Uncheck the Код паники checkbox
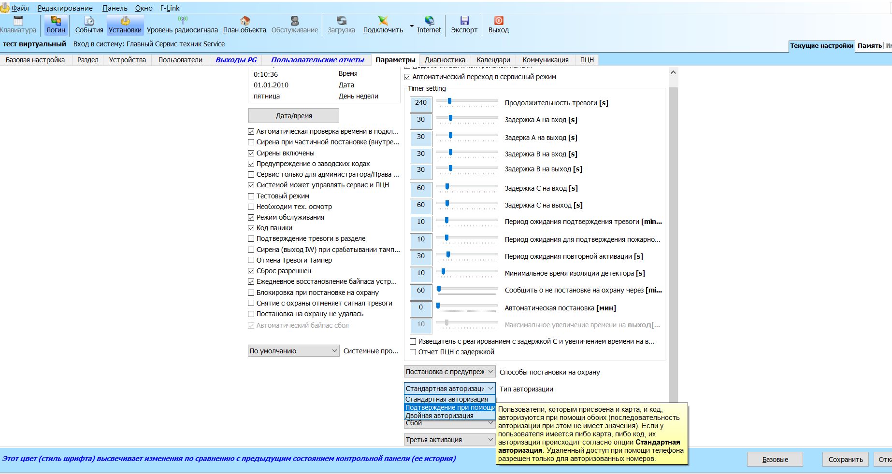The height and width of the screenshot is (474, 892). (251, 228)
